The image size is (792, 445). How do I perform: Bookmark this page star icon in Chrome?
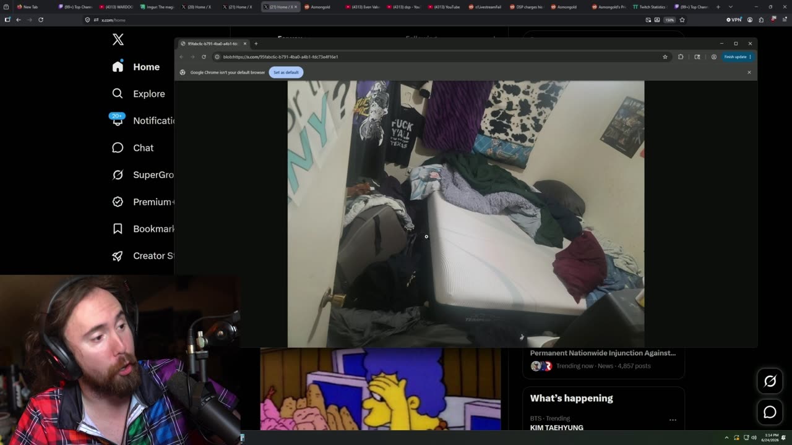coord(665,57)
